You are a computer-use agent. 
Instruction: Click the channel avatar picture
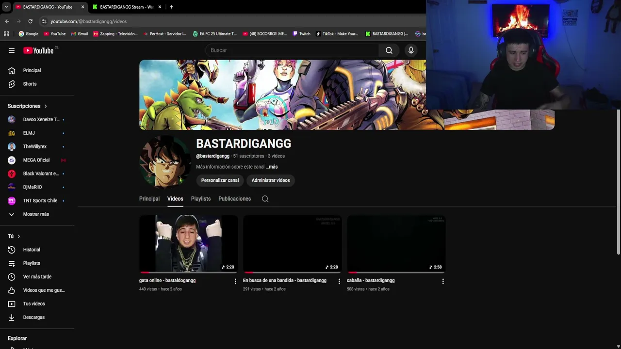tap(165, 161)
